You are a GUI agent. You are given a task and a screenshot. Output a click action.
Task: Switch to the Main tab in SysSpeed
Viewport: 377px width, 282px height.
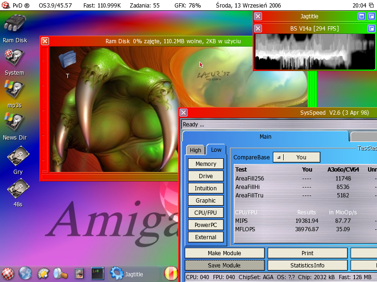tap(265, 136)
